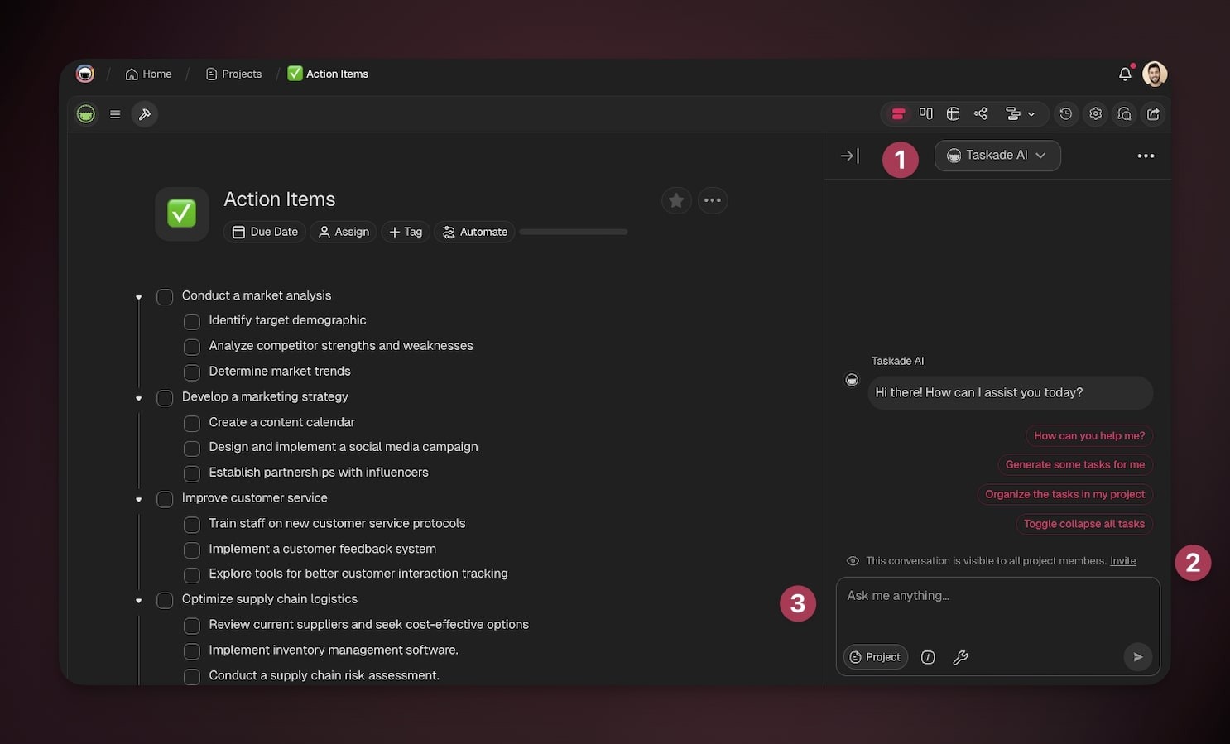Star the Action Items project
The image size is (1230, 744).
(675, 200)
